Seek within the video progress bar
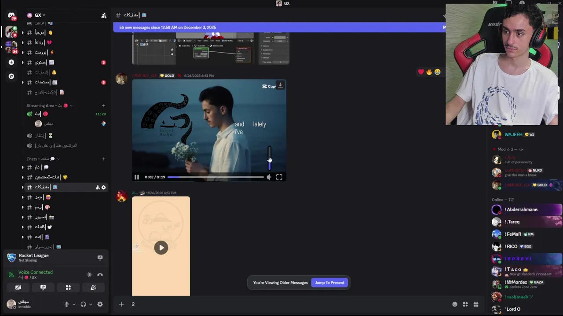 click(x=216, y=177)
